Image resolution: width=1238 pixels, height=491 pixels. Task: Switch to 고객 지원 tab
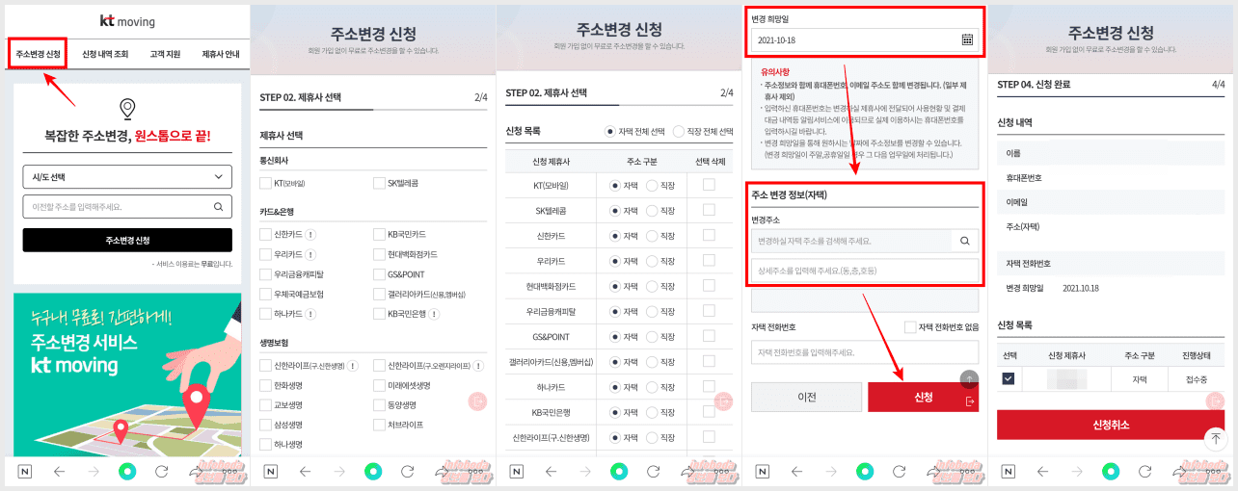pos(165,54)
